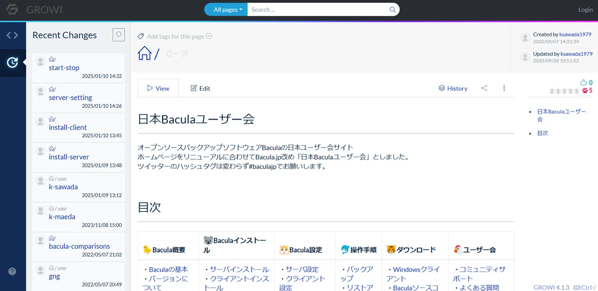Jump to 目次 in table of contents
The image size is (598, 291).
click(x=542, y=133)
